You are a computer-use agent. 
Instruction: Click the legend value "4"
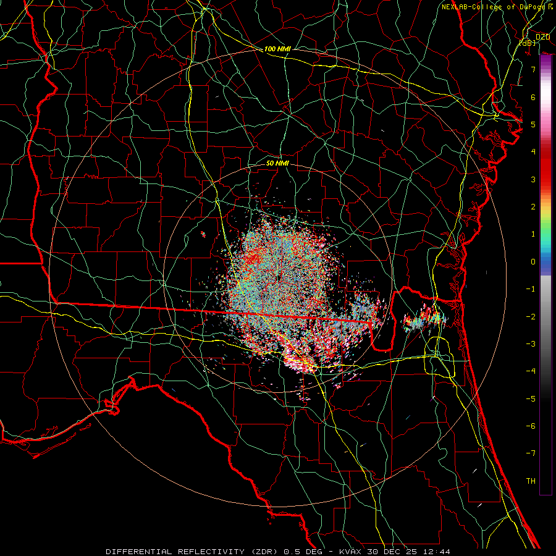[533, 152]
